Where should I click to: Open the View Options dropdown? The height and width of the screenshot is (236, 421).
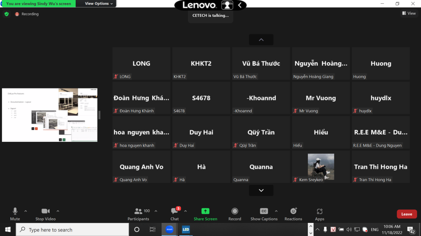(99, 4)
